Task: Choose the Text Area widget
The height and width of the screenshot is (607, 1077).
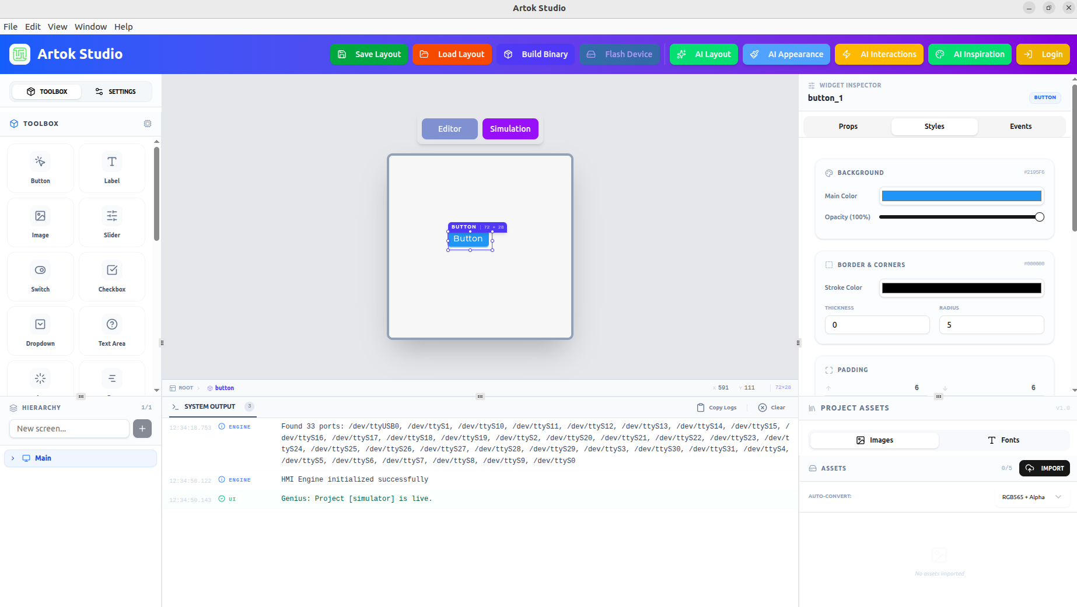Action: (x=111, y=331)
